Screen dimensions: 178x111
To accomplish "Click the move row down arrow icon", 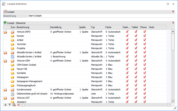I will (9, 105).
